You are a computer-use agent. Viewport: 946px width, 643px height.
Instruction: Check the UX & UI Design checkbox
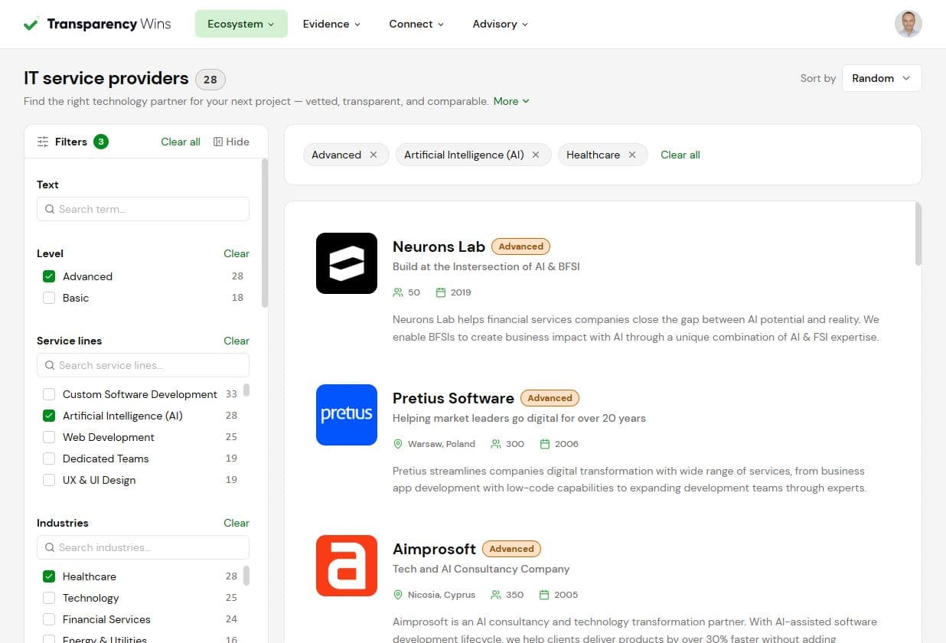pos(49,480)
